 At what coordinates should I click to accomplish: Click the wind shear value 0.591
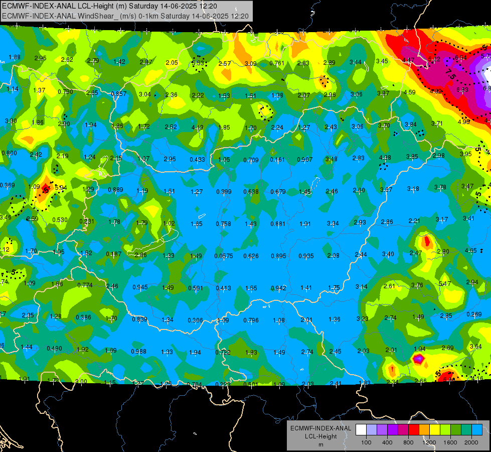pyautogui.click(x=196, y=288)
